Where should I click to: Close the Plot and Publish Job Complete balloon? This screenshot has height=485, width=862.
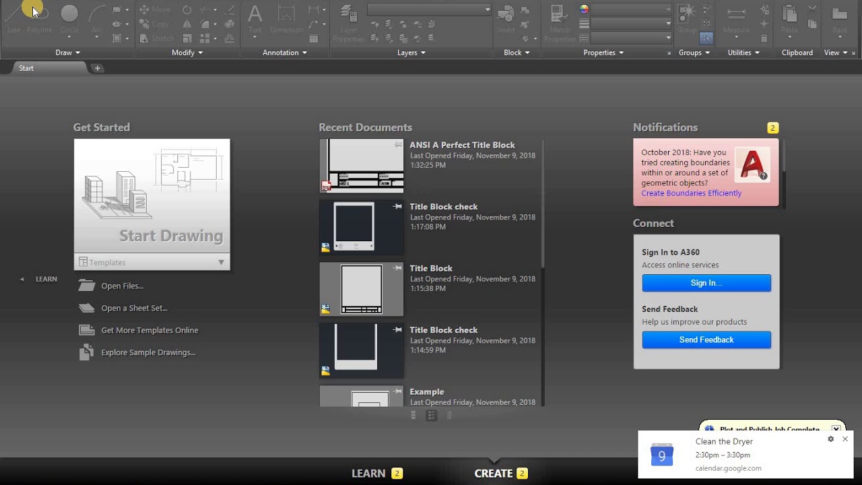[x=836, y=428]
